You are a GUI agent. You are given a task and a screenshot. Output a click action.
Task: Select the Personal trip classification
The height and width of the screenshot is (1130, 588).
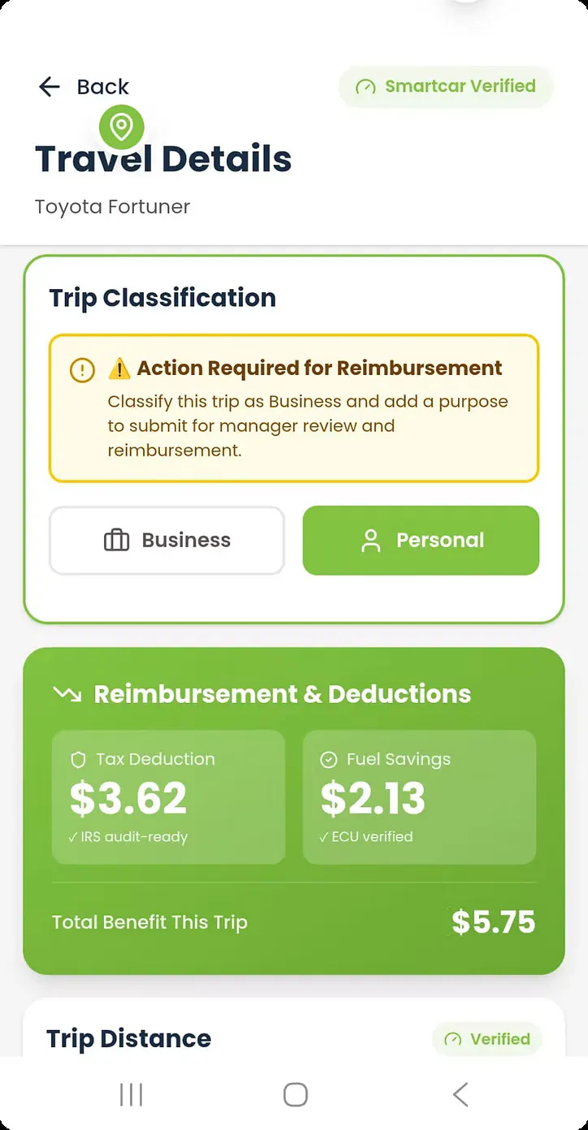pos(421,541)
